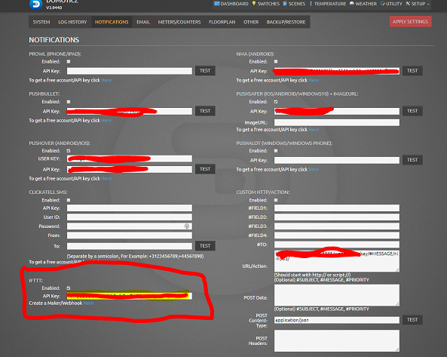Screen dimensions: 447x357
Task: Click the Clickatell From field
Action: tap(130, 235)
